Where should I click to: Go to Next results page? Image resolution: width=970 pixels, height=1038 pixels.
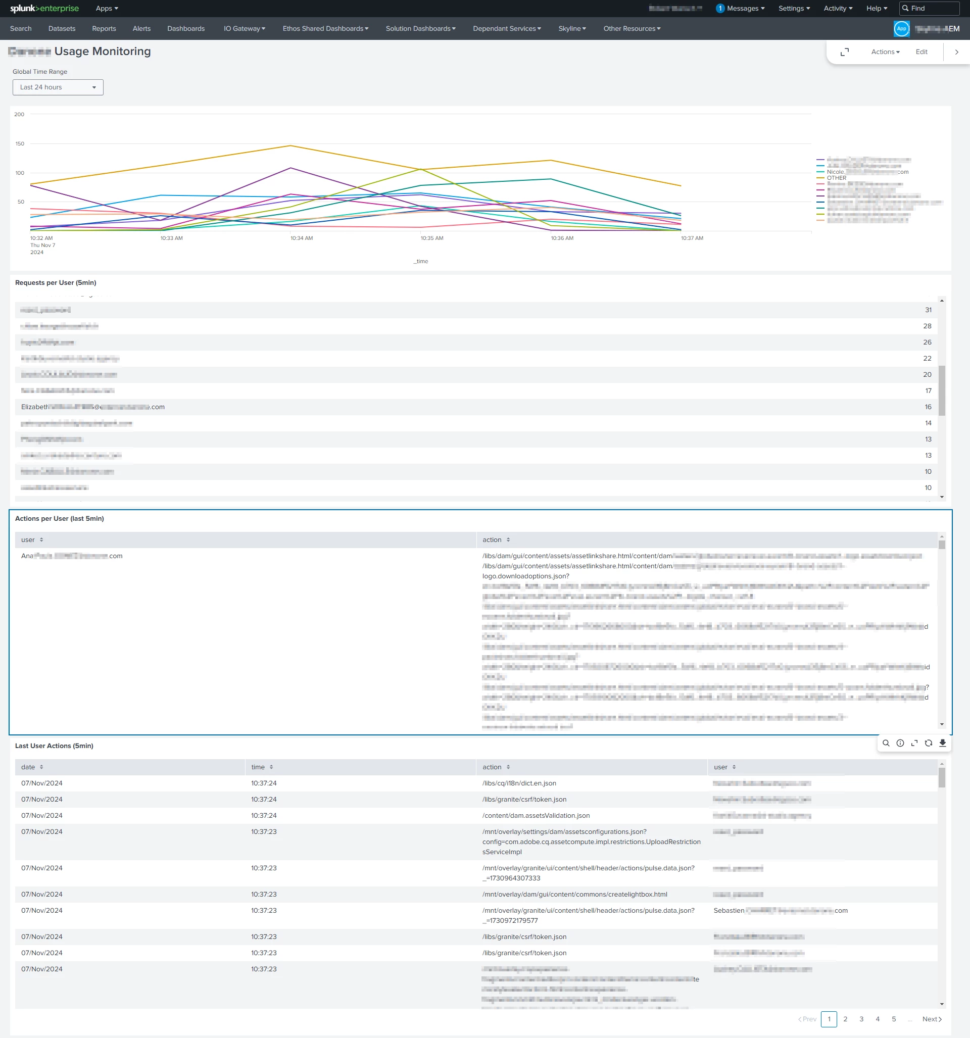tap(931, 1019)
